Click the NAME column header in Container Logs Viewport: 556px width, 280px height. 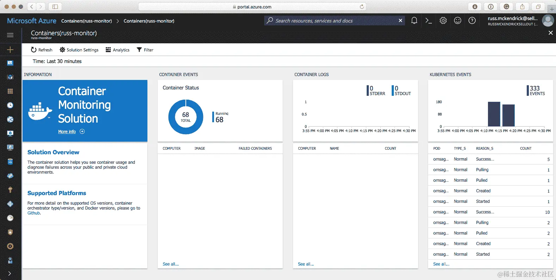334,149
